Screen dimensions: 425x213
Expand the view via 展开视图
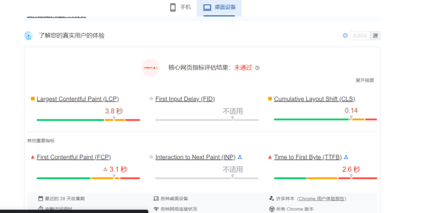364,80
